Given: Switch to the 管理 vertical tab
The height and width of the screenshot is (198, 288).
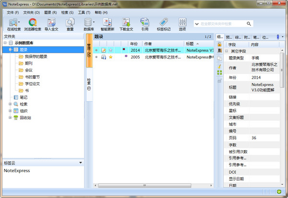Looking at the screenshot, I should coord(89,50).
